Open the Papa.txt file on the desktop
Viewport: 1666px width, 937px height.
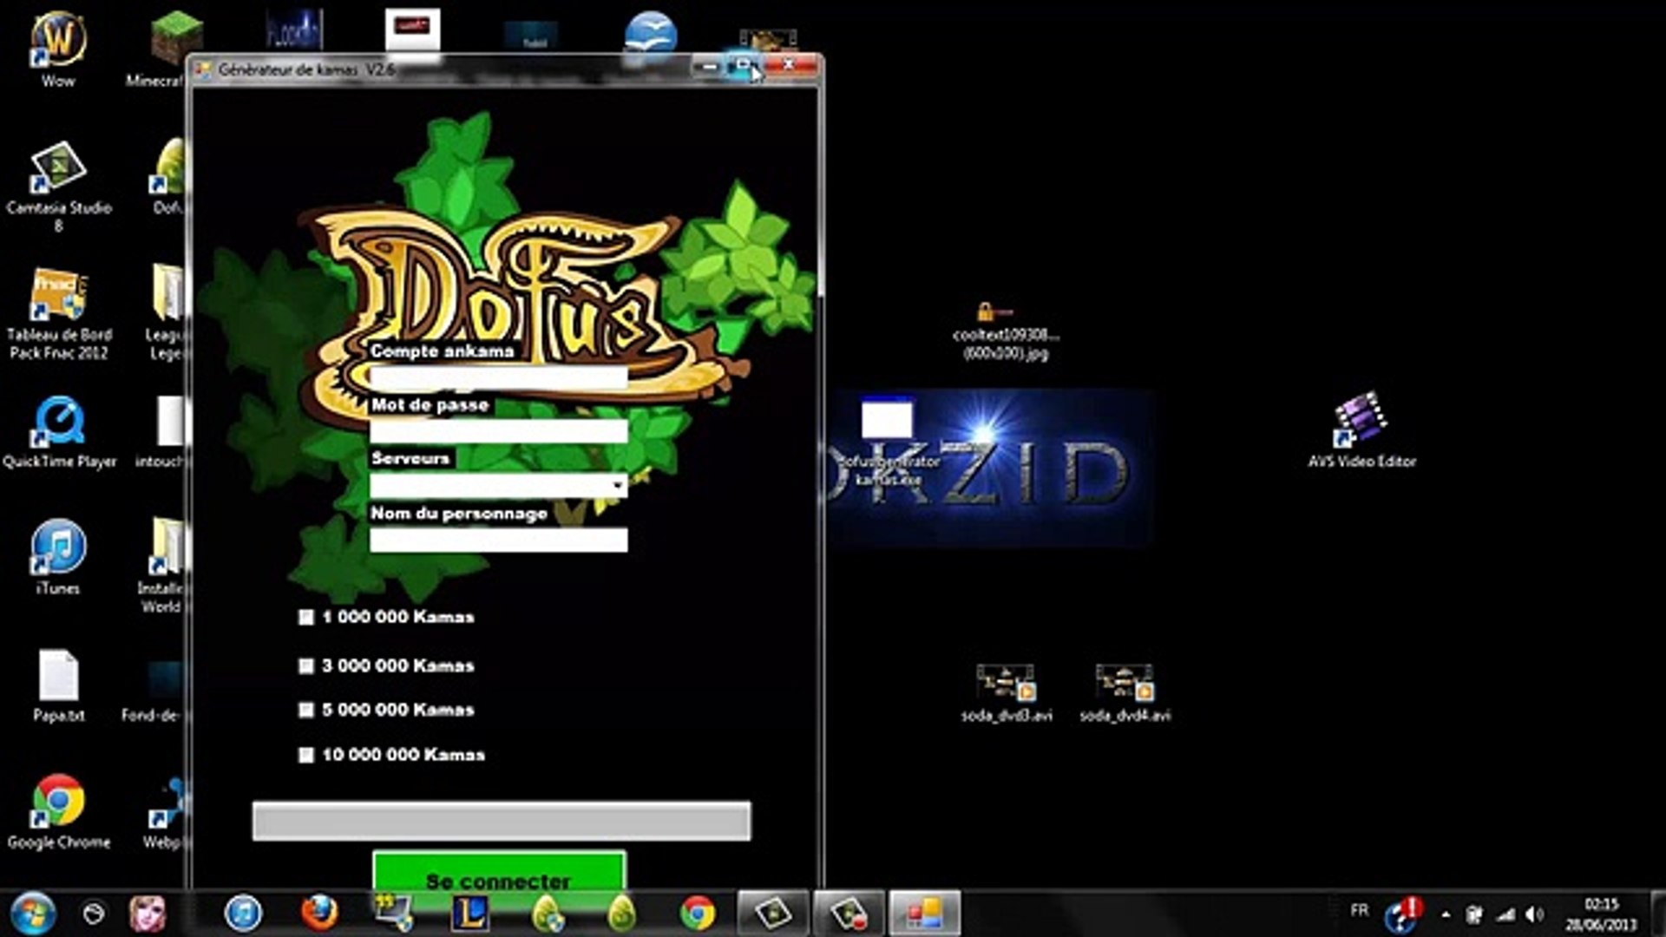[58, 685]
